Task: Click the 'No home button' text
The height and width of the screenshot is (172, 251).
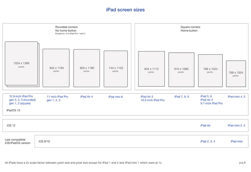Action: click(66, 31)
